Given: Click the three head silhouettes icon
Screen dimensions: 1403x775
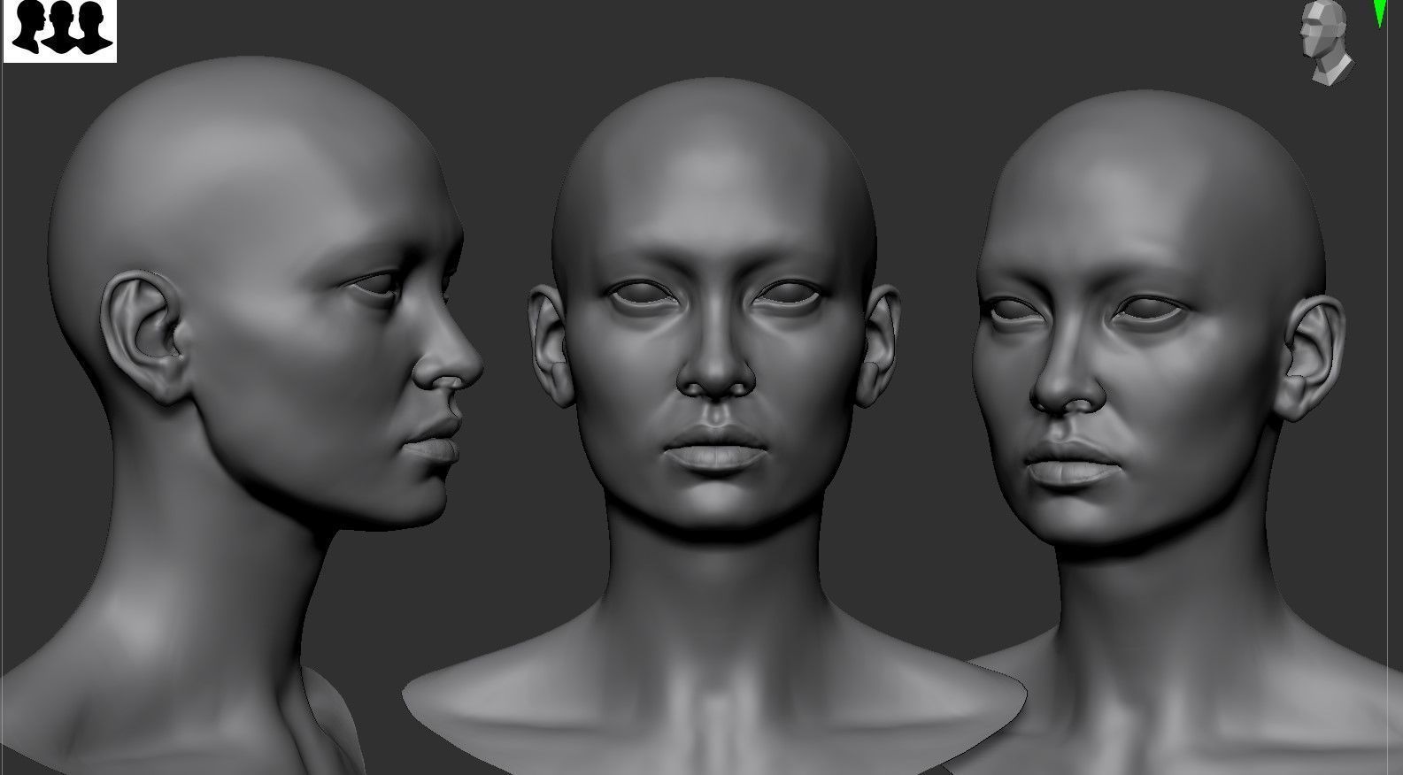Looking at the screenshot, I should click(x=60, y=30).
